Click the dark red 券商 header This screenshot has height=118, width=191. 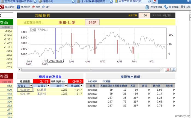point(7,76)
